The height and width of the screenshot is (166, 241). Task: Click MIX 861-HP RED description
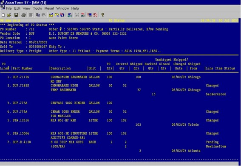pos(63,120)
